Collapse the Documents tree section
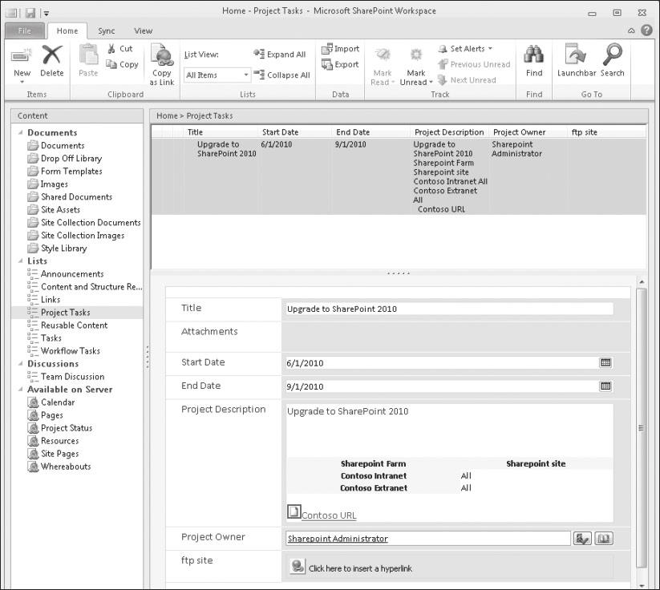This screenshot has height=590, width=660. pyautogui.click(x=20, y=132)
